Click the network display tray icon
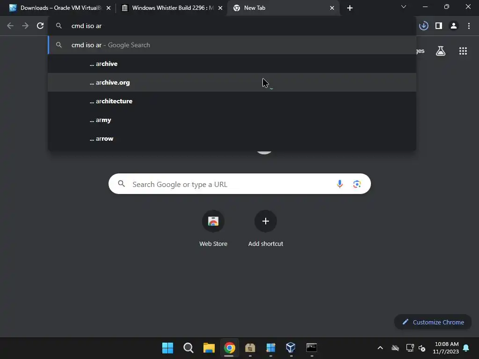 click(x=410, y=348)
